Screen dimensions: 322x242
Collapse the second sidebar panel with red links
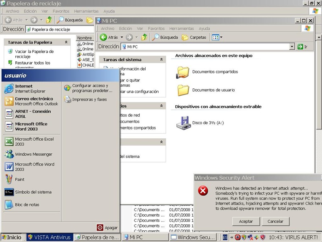pyautogui.click(x=161, y=106)
